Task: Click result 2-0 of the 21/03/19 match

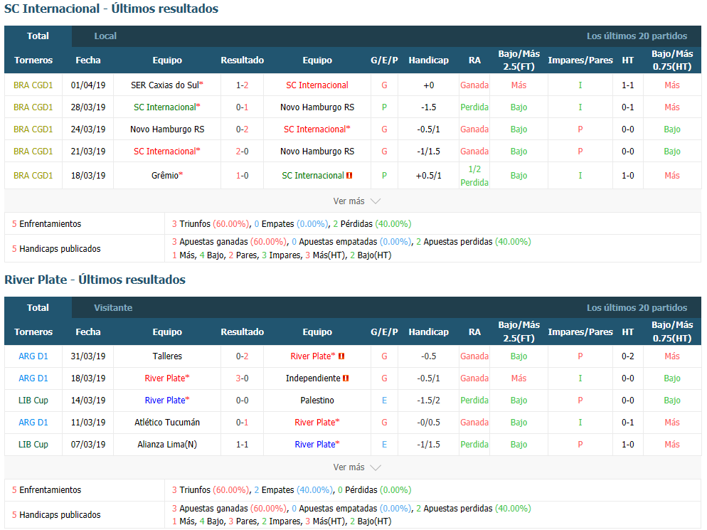Action: click(242, 152)
